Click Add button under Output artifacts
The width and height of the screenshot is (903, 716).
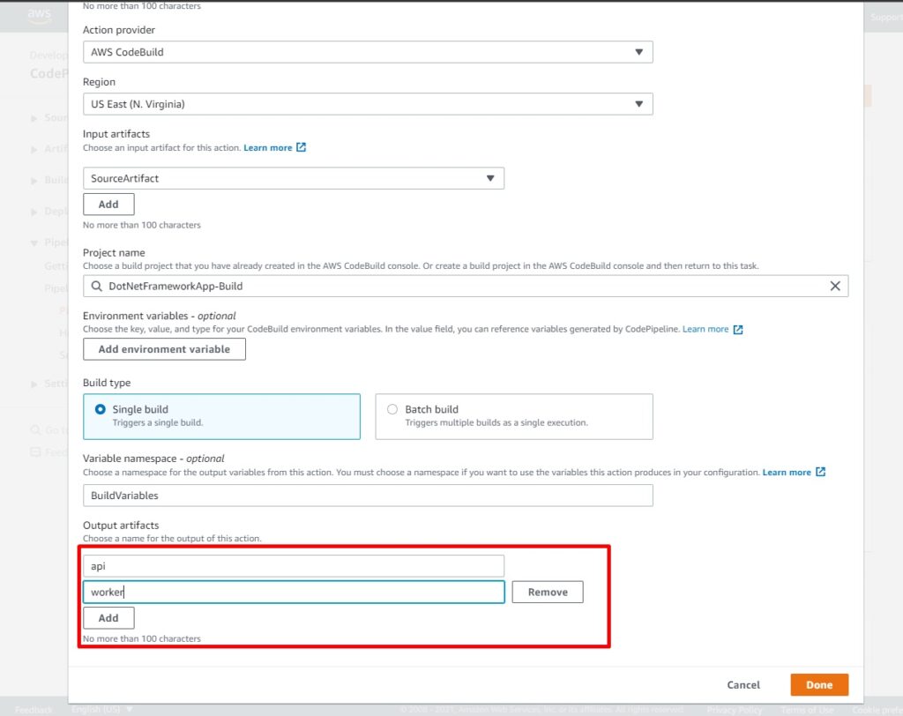point(108,618)
